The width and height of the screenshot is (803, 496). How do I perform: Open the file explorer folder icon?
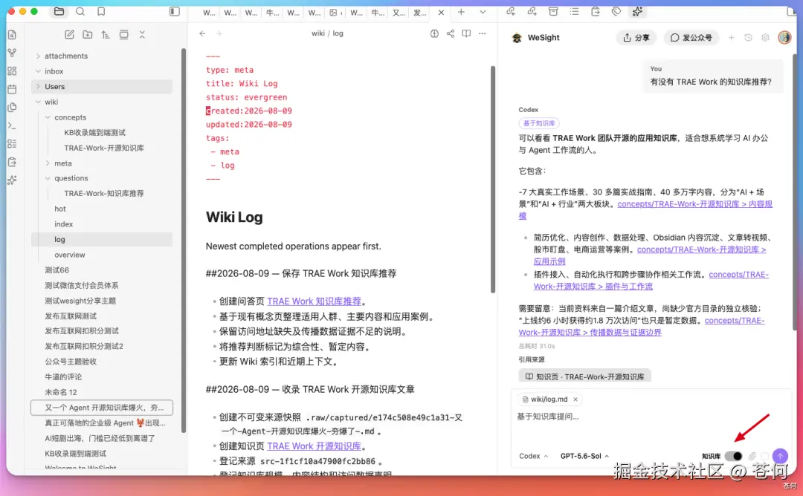59,12
